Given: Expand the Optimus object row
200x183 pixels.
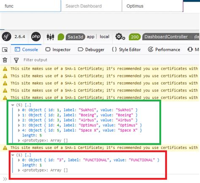Looking at the screenshot, I should [x=19, y=125].
